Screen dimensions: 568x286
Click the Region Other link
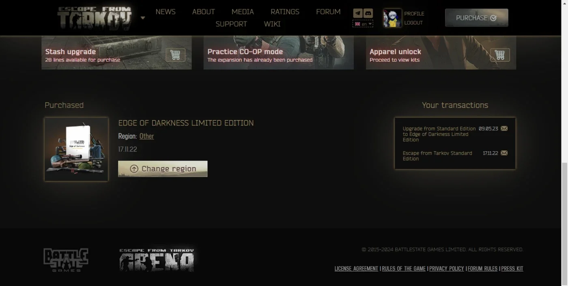tap(146, 136)
